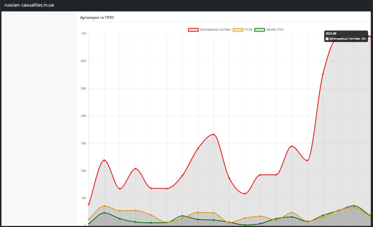Viewport: 373px width, 227px height.
Task: Select the first red data point at chart start
Action: coord(89,205)
